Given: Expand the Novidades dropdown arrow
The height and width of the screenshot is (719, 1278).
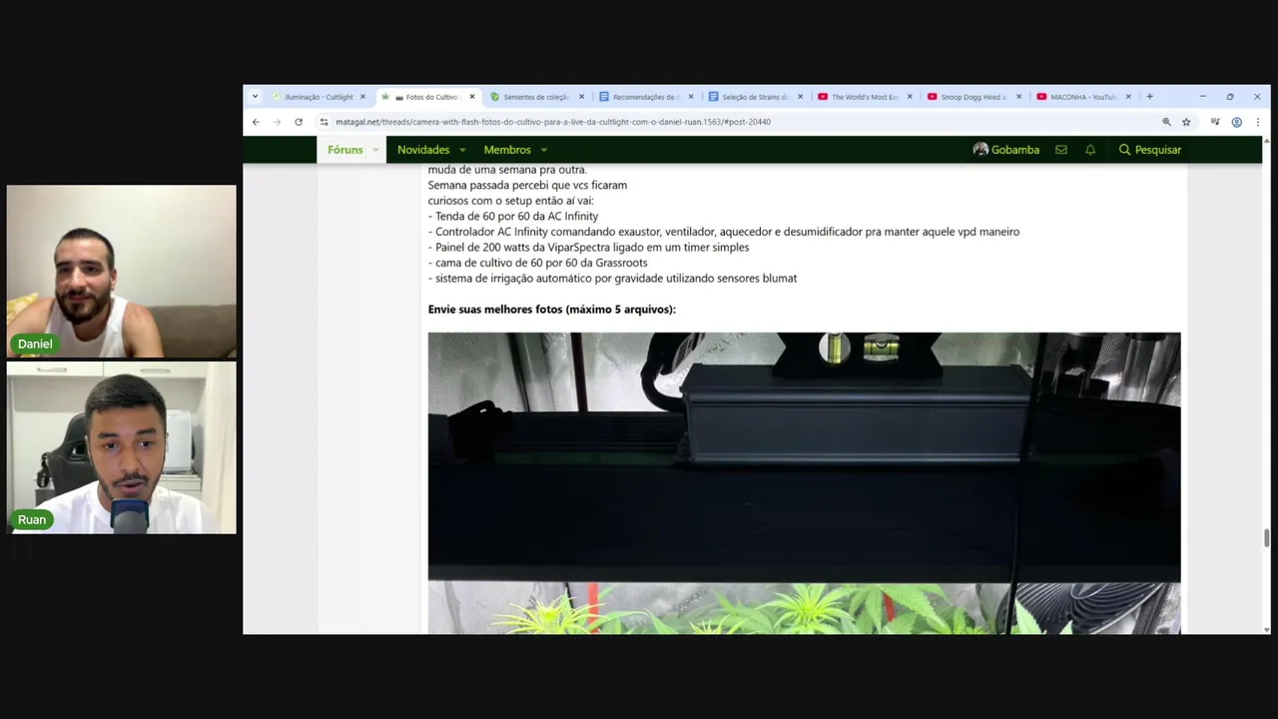Looking at the screenshot, I should 462,150.
